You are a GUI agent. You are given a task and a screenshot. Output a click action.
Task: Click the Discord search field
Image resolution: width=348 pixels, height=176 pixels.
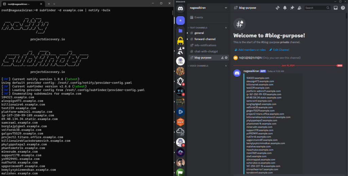click(317, 8)
